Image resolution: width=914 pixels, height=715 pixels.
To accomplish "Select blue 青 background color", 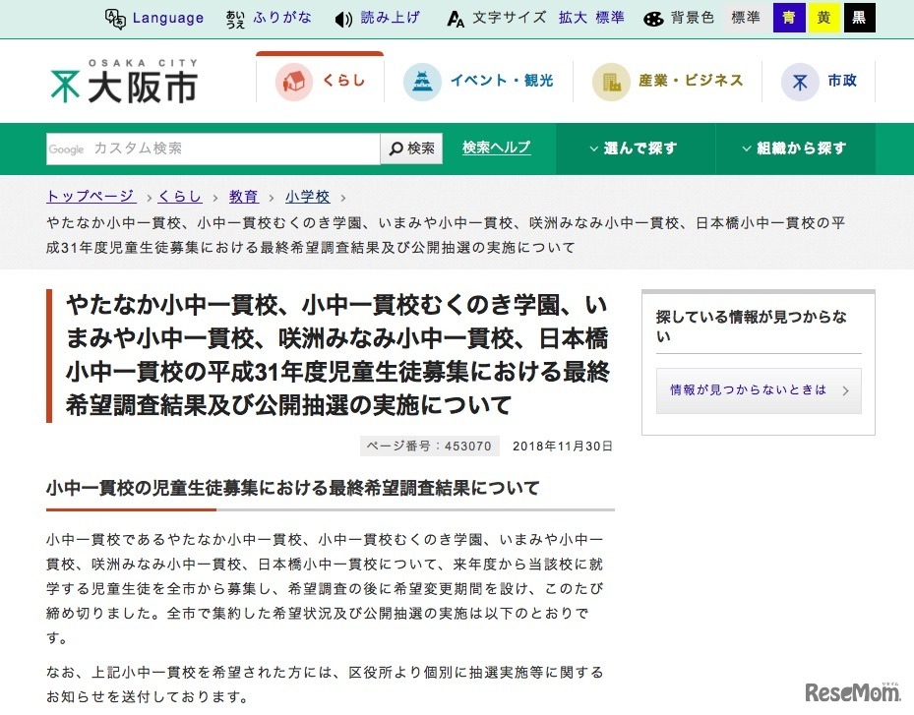I will coord(789,18).
